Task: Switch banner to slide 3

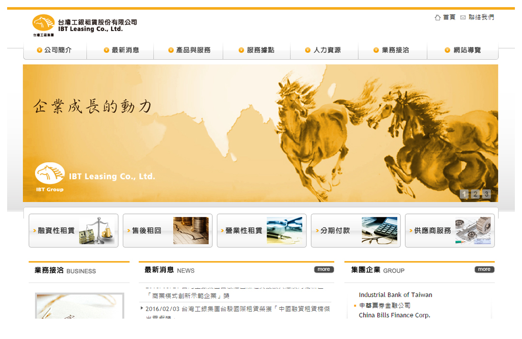Action: coord(486,194)
